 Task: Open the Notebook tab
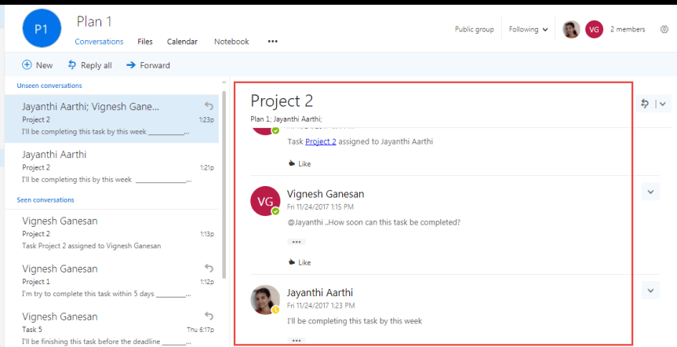231,42
